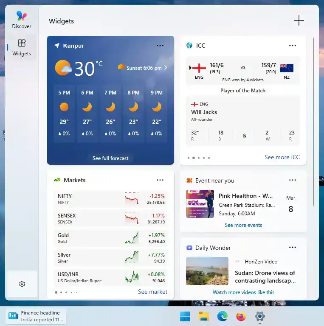
Task: Open widgets settings gear icon
Action: click(x=22, y=284)
